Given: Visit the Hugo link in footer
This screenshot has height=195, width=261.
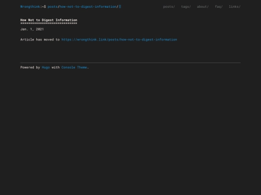Looking at the screenshot, I should [46, 67].
